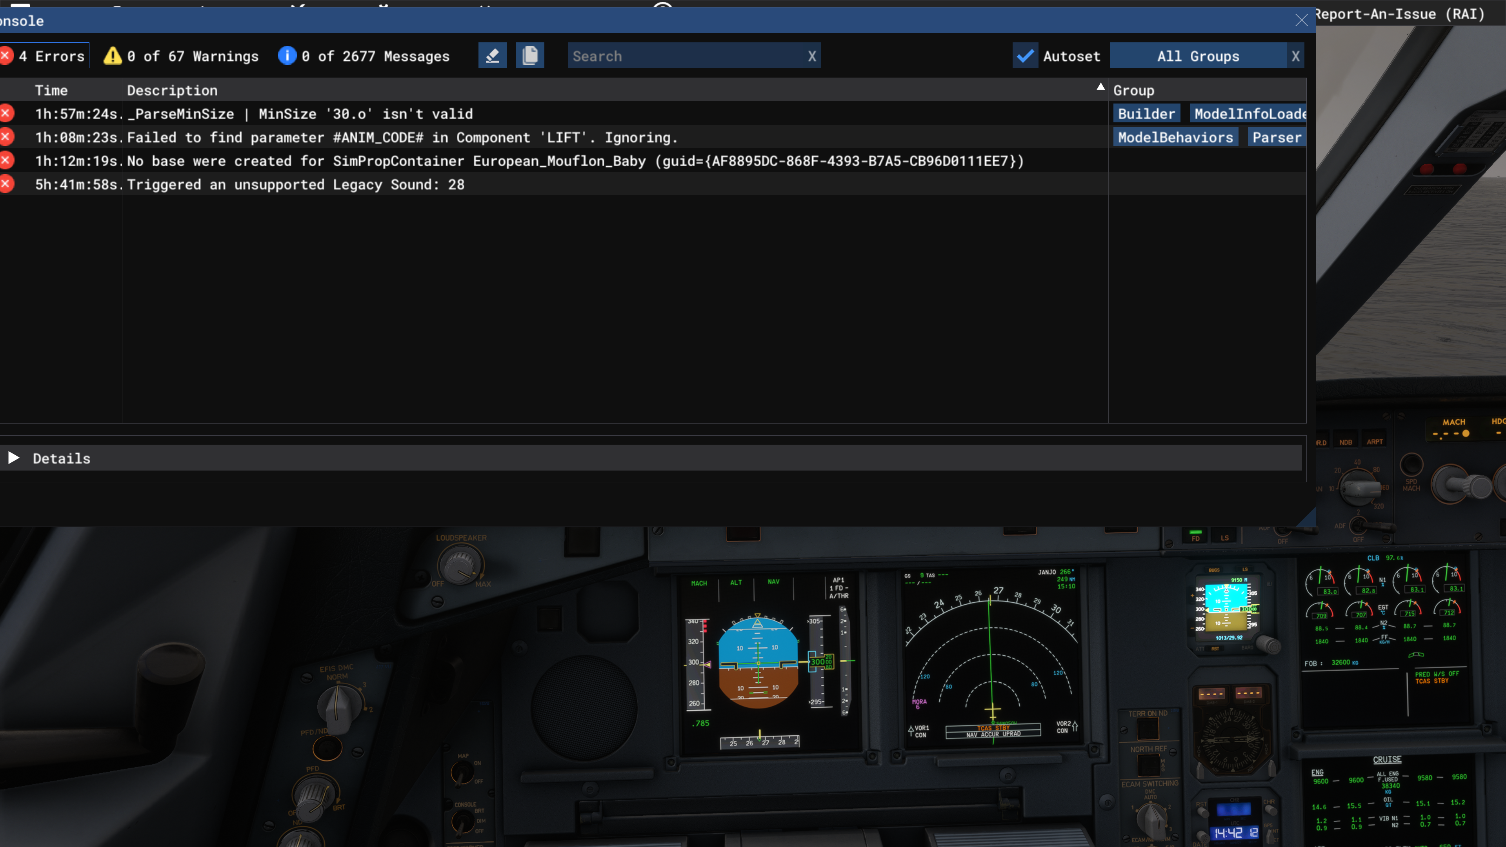Click the copy to clipboard icon
The image size is (1506, 847).
point(530,56)
